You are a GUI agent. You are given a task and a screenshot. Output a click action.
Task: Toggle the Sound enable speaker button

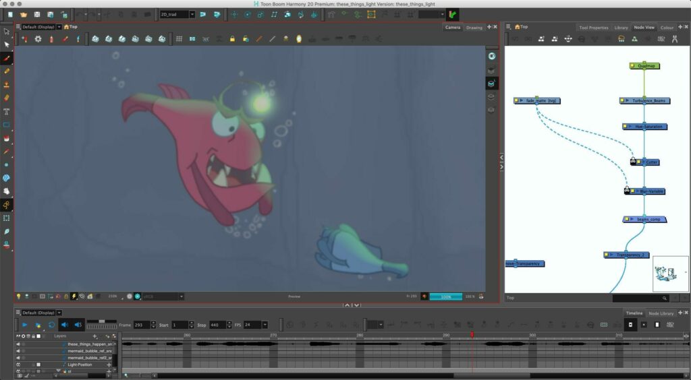(65, 325)
